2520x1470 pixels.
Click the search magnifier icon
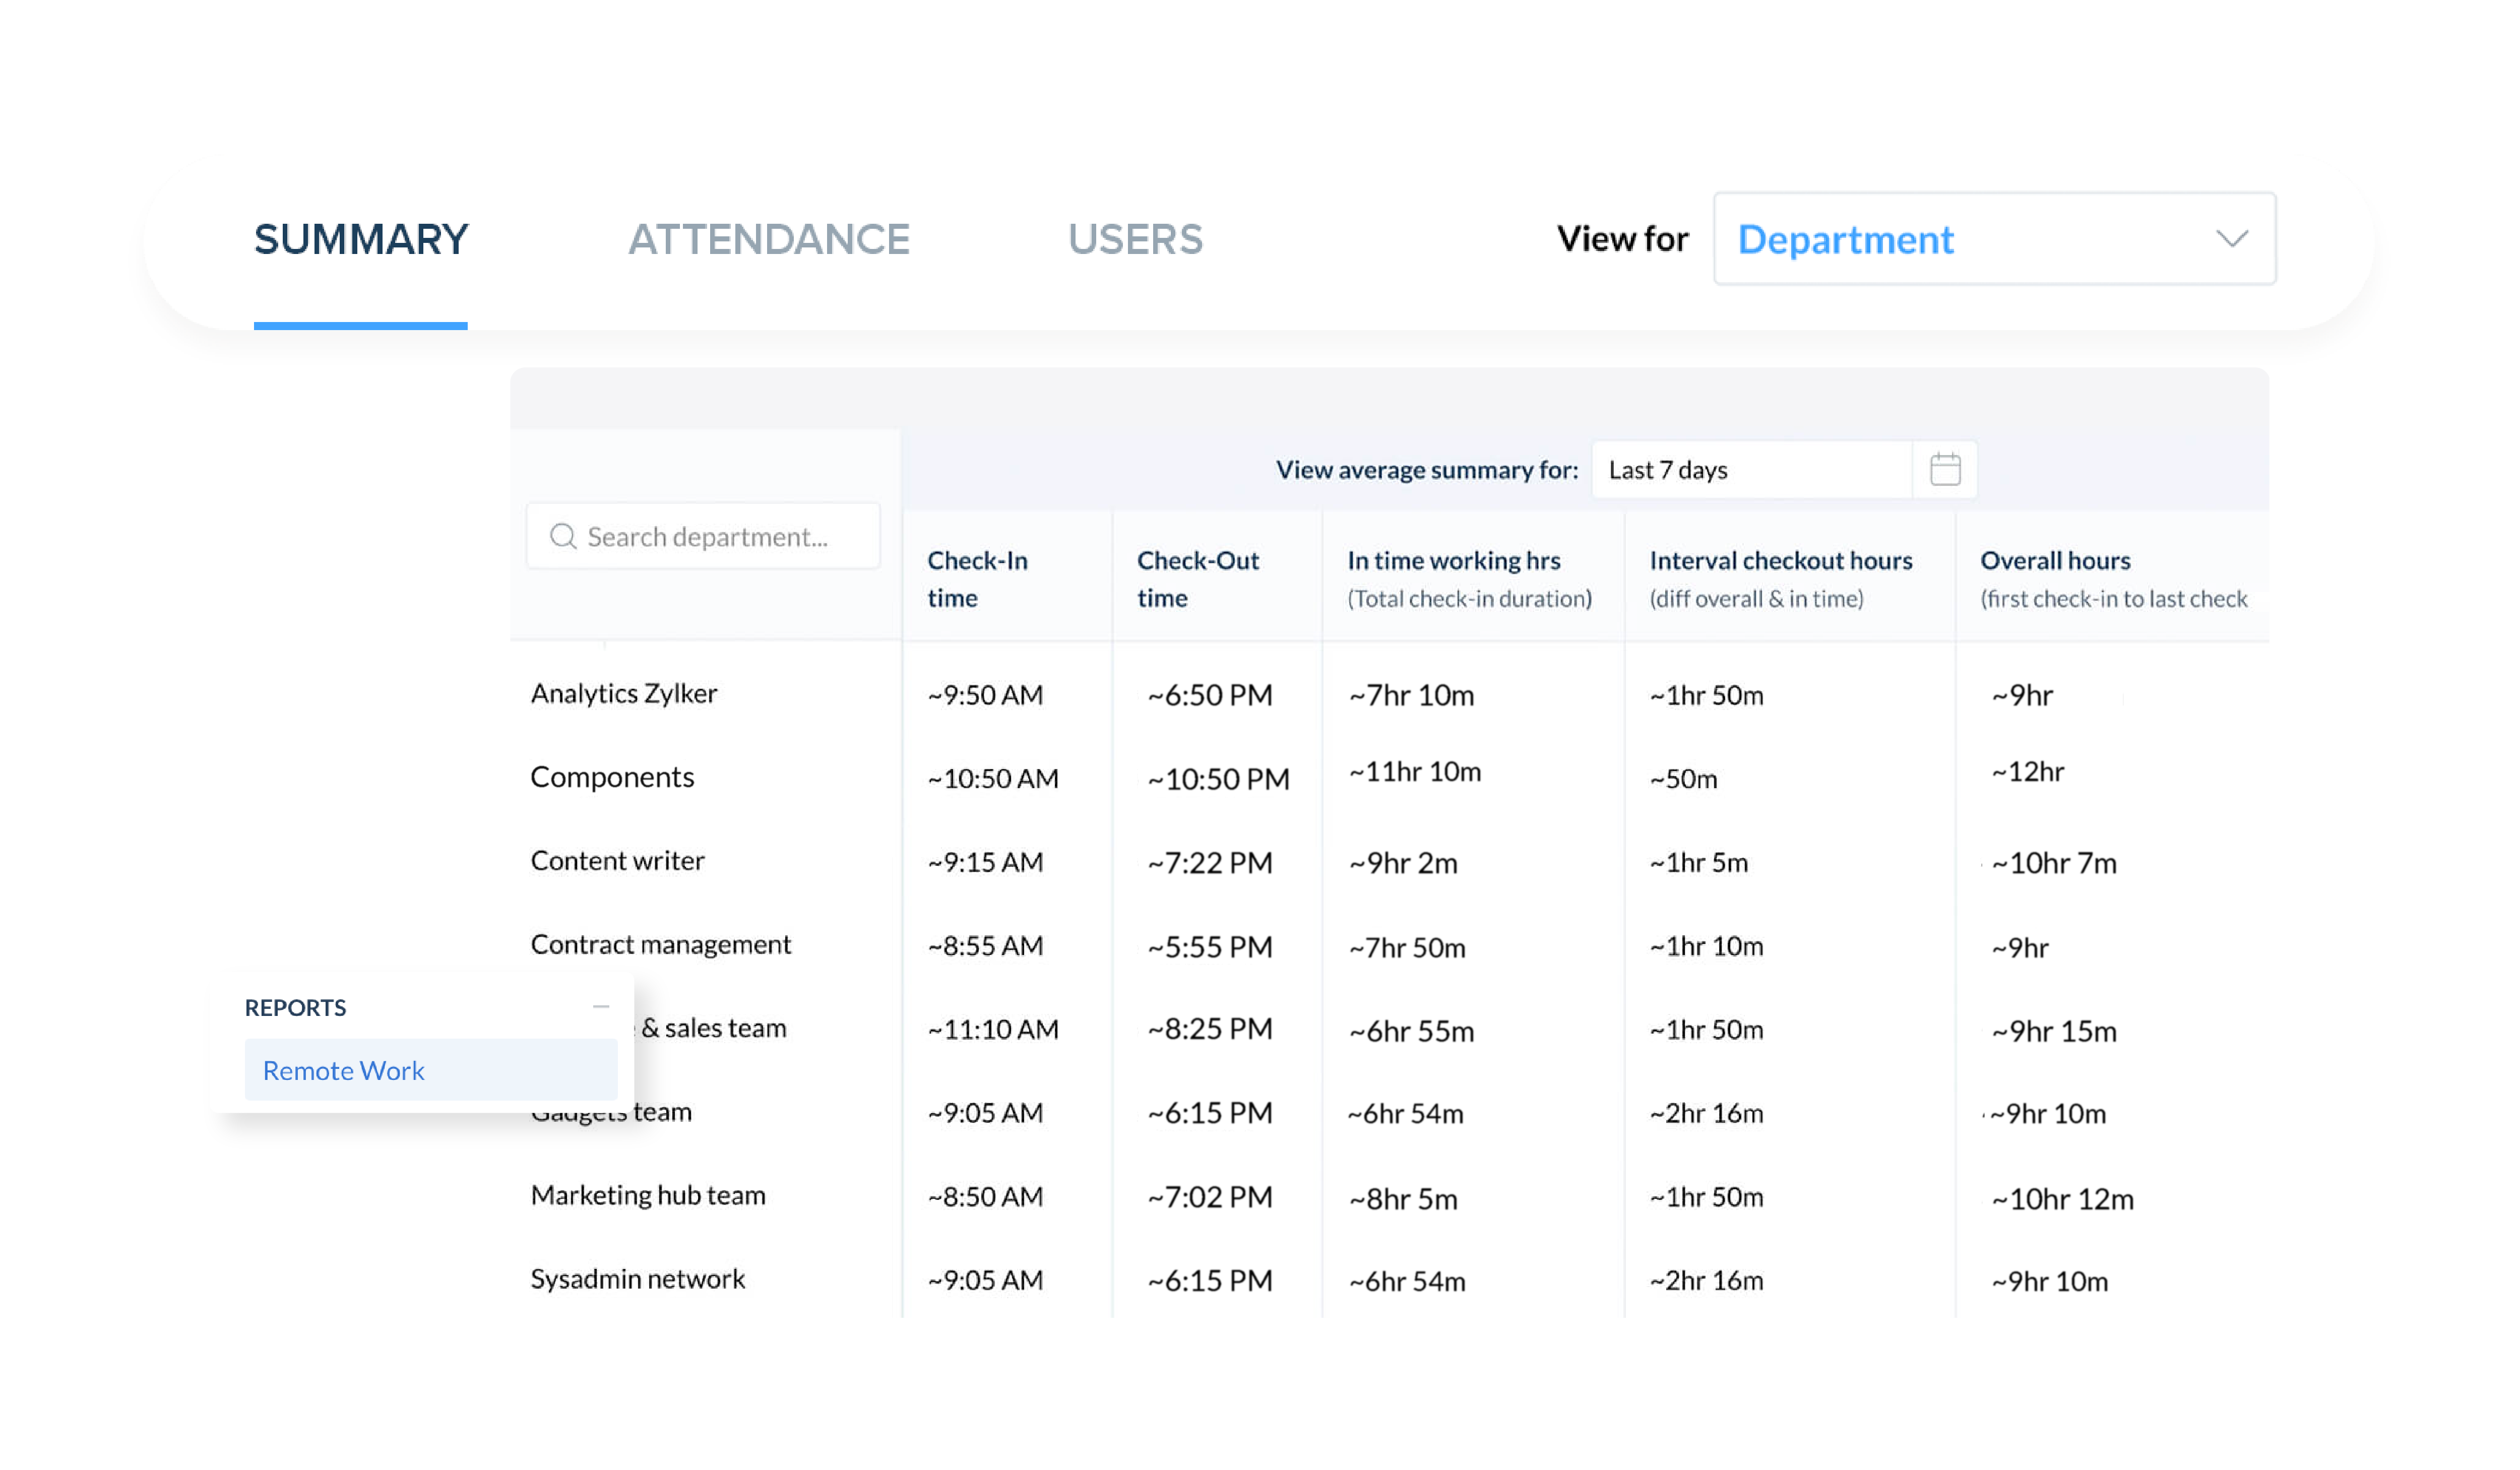[563, 536]
